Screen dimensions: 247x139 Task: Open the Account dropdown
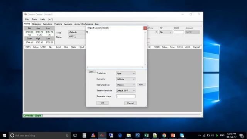tap(192, 32)
